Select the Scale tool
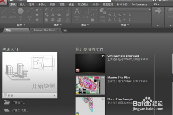 53,20
